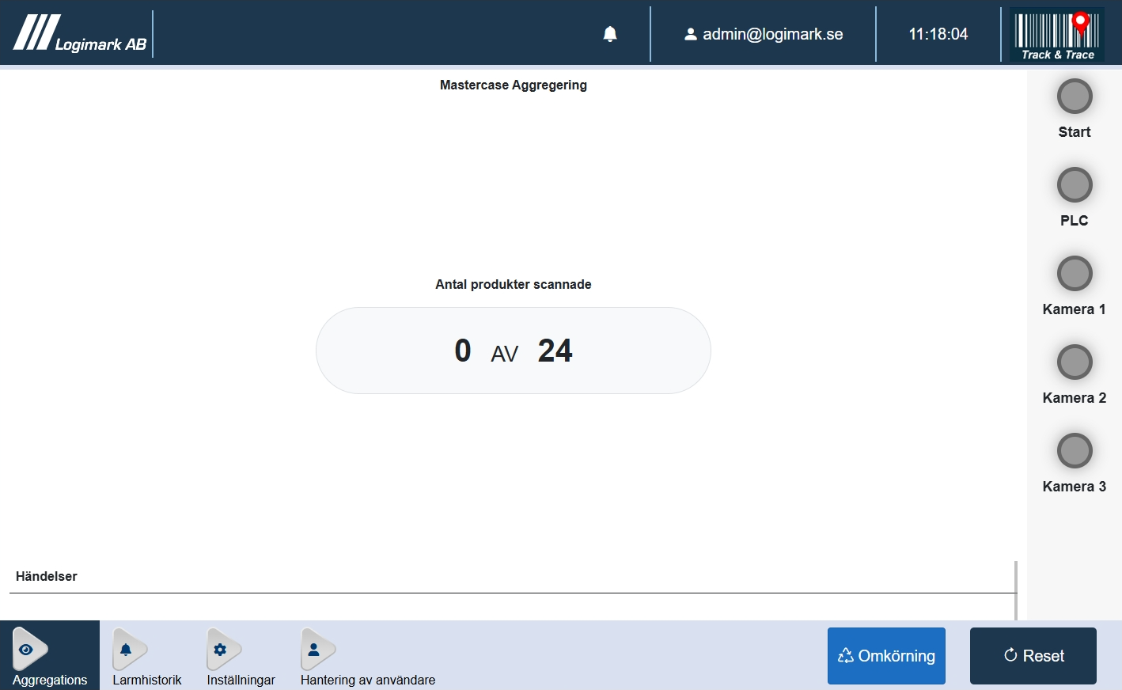Image resolution: width=1122 pixels, height=690 pixels.
Task: Click the Händelser events section header
Action: [47, 576]
